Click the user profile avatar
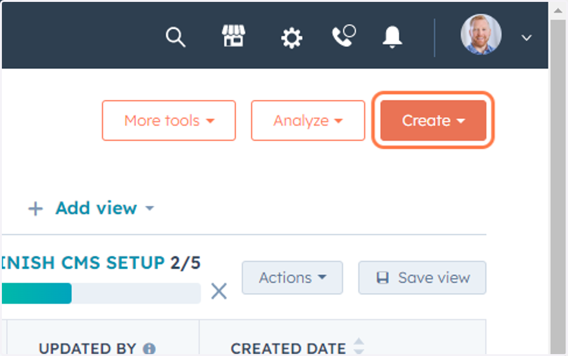The height and width of the screenshot is (356, 568). click(481, 35)
